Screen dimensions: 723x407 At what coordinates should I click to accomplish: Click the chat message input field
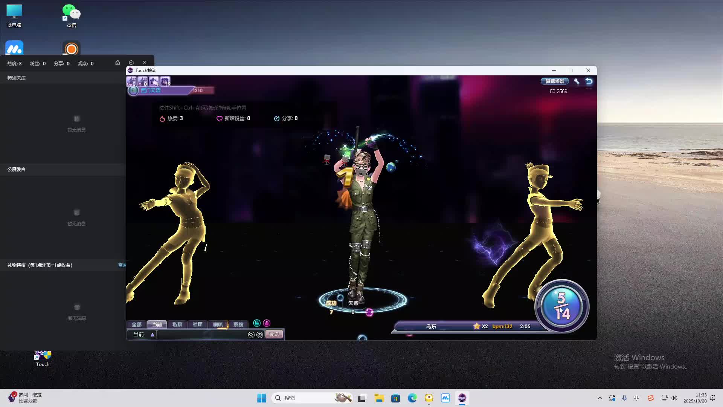201,335
